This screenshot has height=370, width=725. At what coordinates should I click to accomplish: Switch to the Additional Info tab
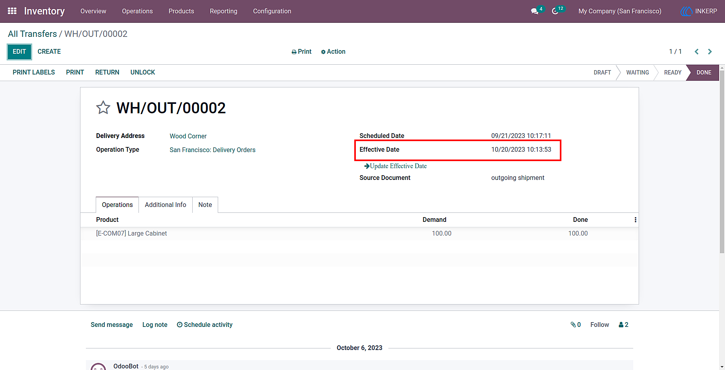[x=166, y=205]
